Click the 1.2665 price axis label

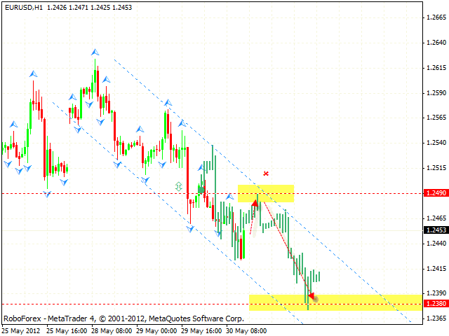coord(436,17)
